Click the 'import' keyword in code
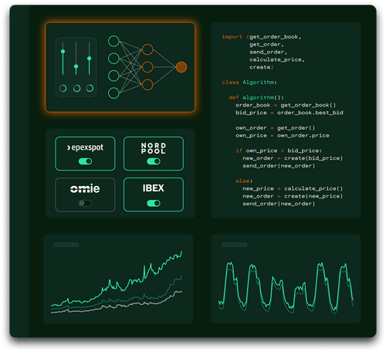 tap(232, 37)
